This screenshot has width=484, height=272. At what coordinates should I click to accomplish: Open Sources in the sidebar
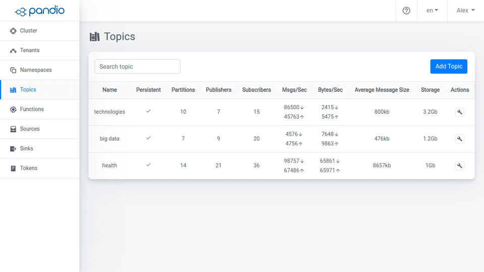(x=39, y=129)
